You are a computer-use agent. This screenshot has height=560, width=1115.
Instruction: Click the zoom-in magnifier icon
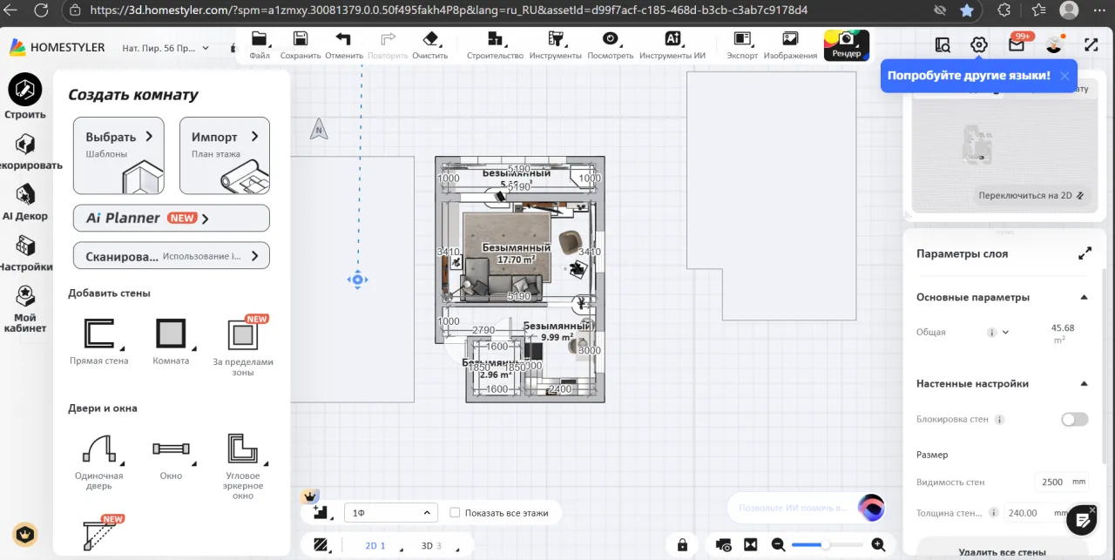(878, 545)
